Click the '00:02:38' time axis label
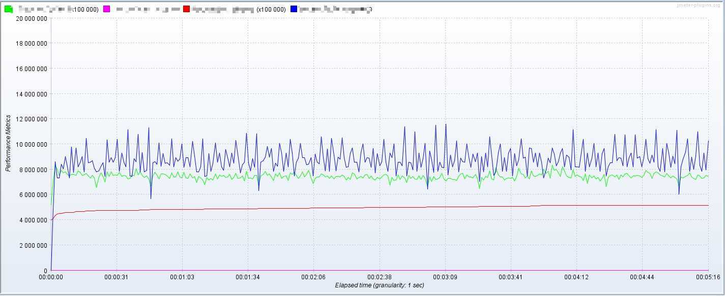 click(380, 278)
